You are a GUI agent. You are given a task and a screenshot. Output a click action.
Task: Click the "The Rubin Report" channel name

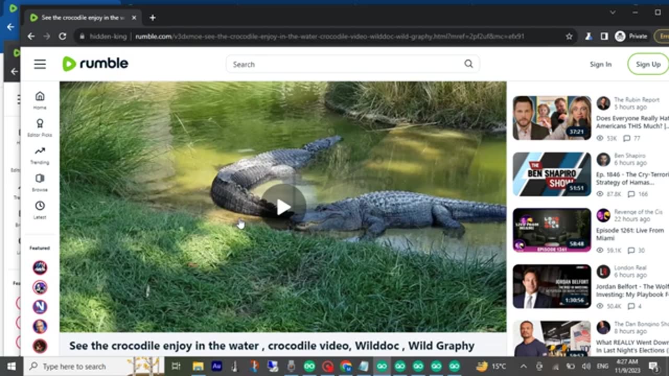pos(637,99)
